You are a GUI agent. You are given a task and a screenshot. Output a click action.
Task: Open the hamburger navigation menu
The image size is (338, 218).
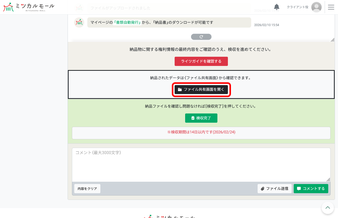tap(331, 7)
